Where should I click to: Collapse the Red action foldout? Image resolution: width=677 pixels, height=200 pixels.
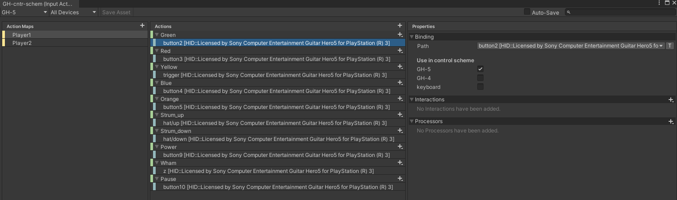point(157,51)
